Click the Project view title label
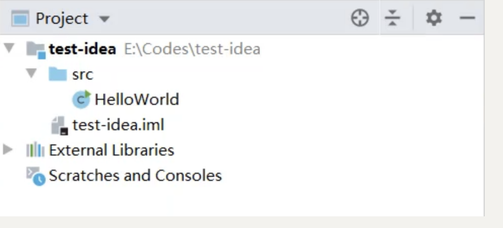 pos(61,19)
